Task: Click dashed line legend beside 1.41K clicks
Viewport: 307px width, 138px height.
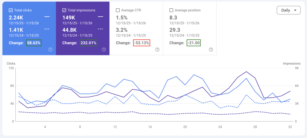Action: pyautogui.click(x=46, y=29)
